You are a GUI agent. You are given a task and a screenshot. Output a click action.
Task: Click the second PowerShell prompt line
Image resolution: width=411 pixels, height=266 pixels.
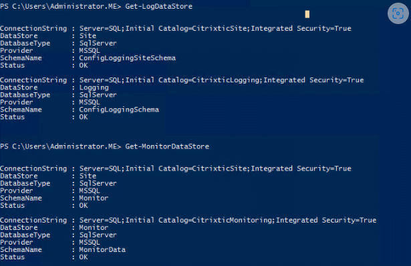tap(104, 146)
